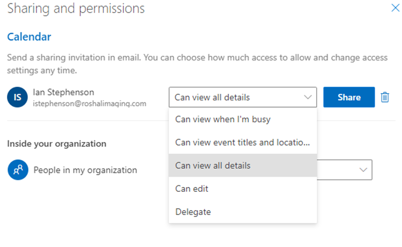402x247 pixels.
Task: Delete Ian Stephenson's sharing entry with trash icon
Action: click(384, 97)
